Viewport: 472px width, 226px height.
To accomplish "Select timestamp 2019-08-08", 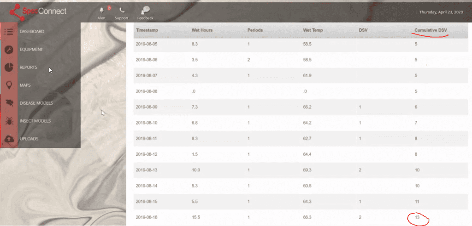I will pyautogui.click(x=147, y=91).
